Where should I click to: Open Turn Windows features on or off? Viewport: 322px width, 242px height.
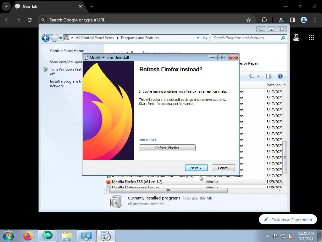point(66,72)
